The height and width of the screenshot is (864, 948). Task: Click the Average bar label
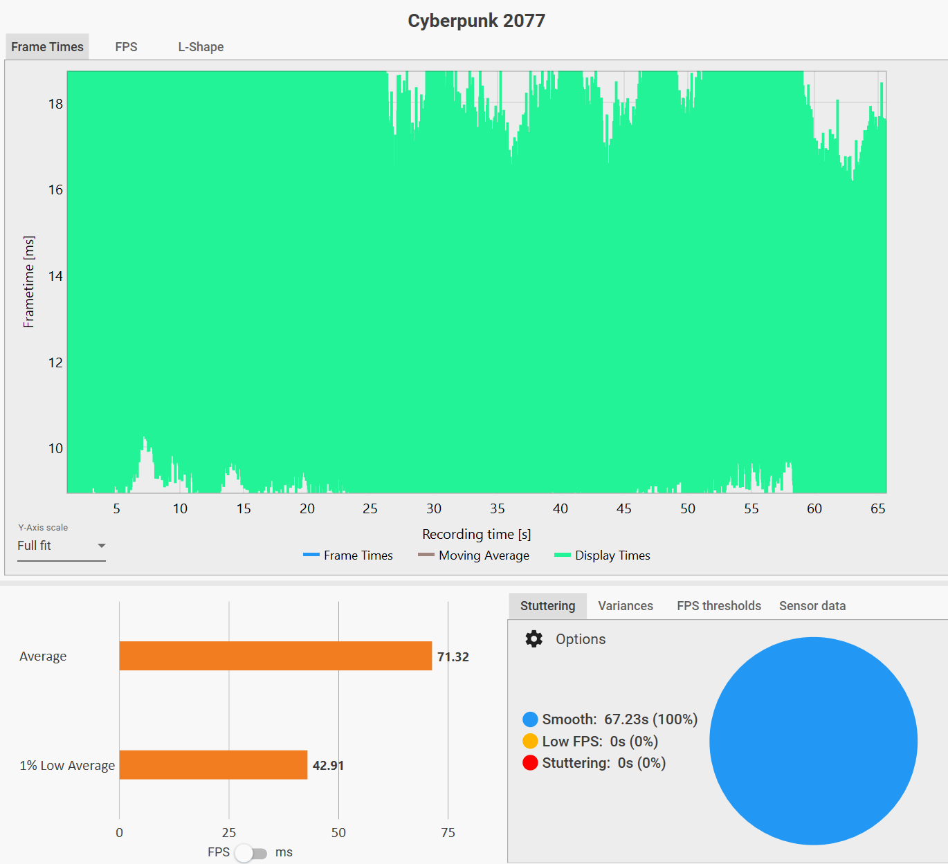click(x=43, y=656)
